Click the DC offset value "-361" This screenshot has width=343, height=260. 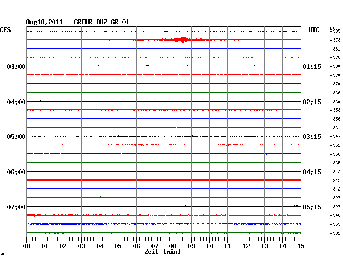335,128
